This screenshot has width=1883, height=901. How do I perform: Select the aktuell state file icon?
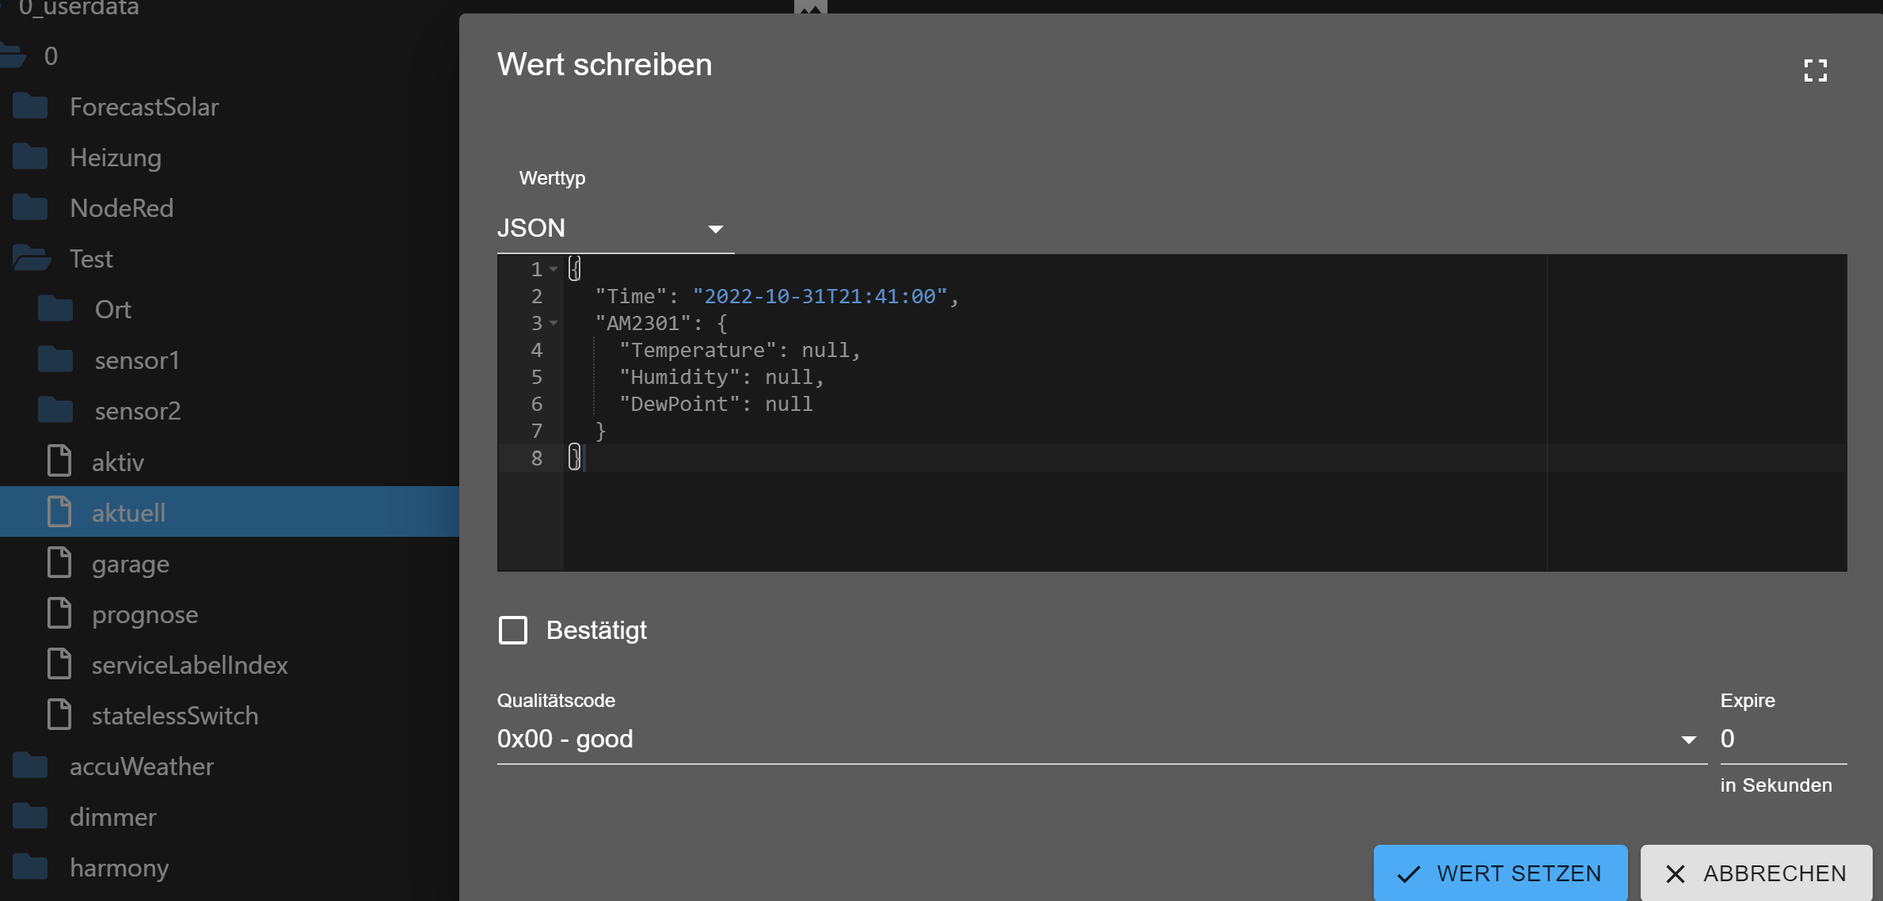(x=59, y=511)
